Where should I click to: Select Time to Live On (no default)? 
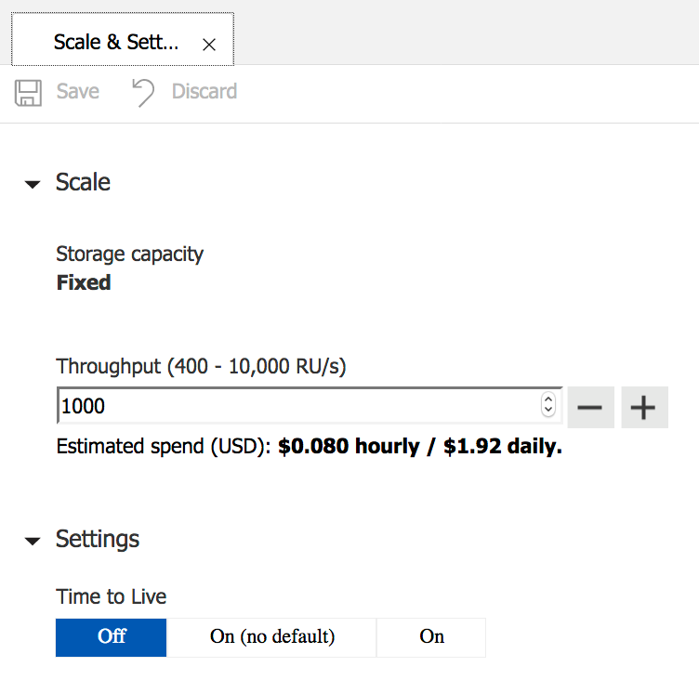click(x=271, y=637)
